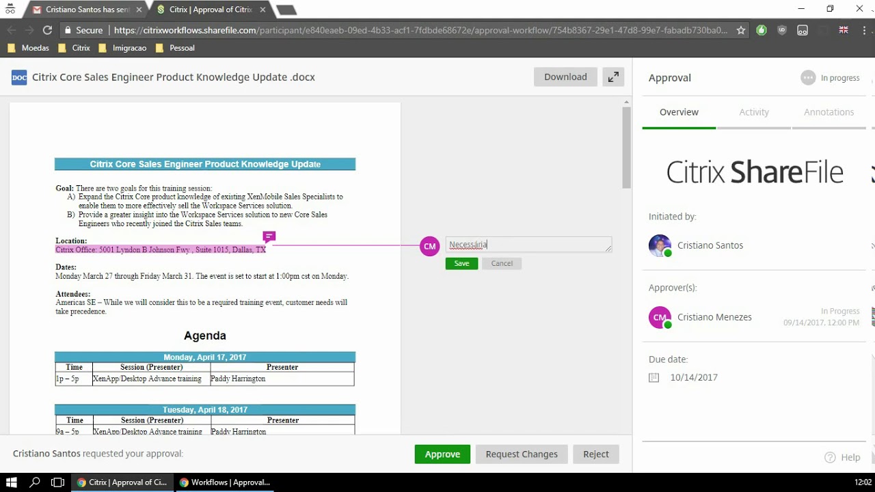Click the Reject button
875x492 pixels.
tap(596, 454)
